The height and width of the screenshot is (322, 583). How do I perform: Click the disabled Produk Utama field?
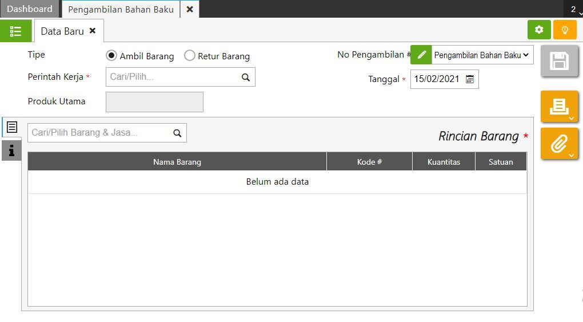[154, 102]
